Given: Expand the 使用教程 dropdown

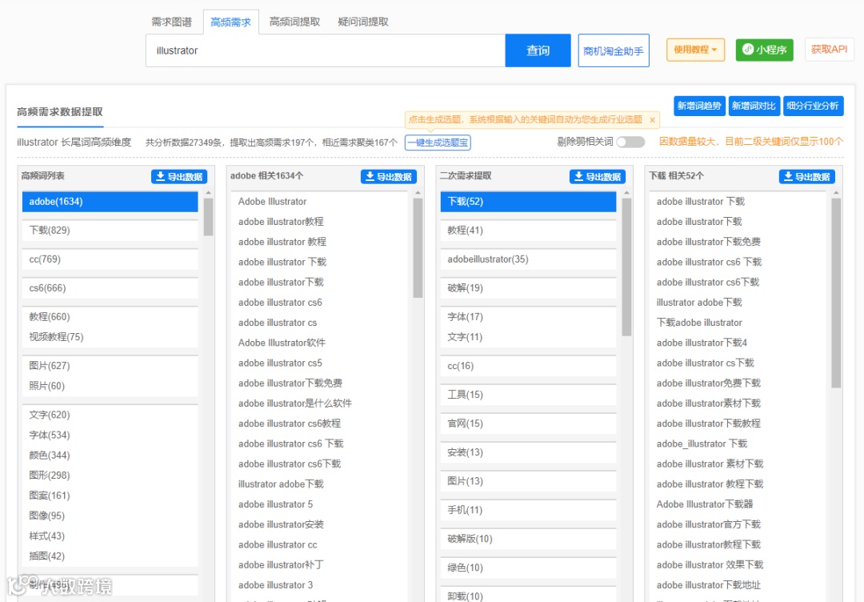Looking at the screenshot, I should point(695,50).
